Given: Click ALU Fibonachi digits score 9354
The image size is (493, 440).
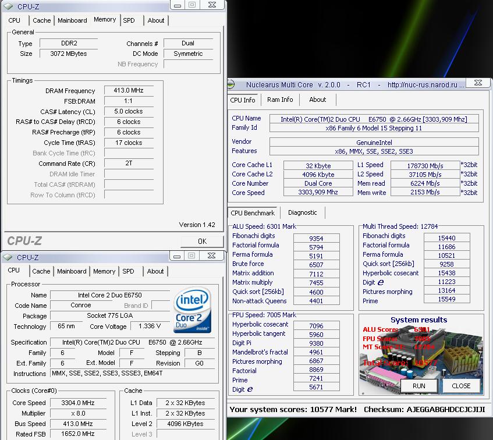Looking at the screenshot, I should (316, 239).
